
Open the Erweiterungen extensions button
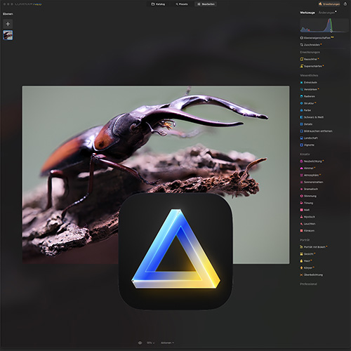pyautogui.click(x=329, y=4)
